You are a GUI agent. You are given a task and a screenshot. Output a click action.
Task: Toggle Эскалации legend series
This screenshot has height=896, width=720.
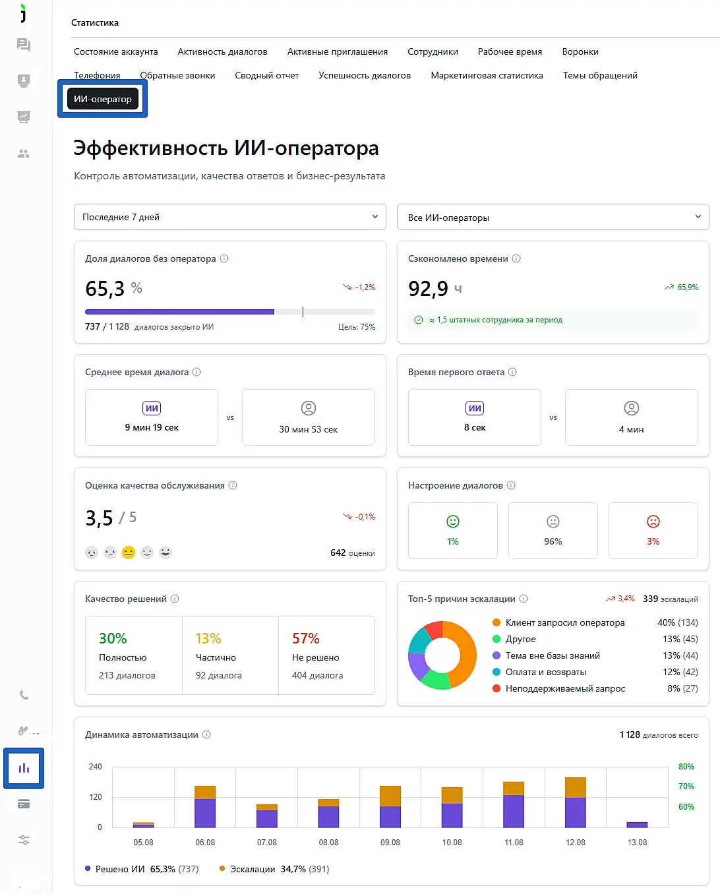tap(274, 869)
